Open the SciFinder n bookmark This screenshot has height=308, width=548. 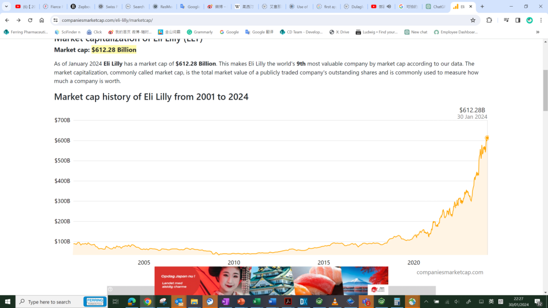coord(67,32)
